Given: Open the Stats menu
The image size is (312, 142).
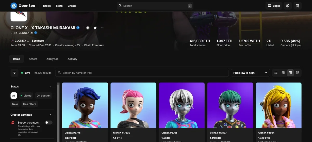Looking at the screenshot, I should coord(59,6).
